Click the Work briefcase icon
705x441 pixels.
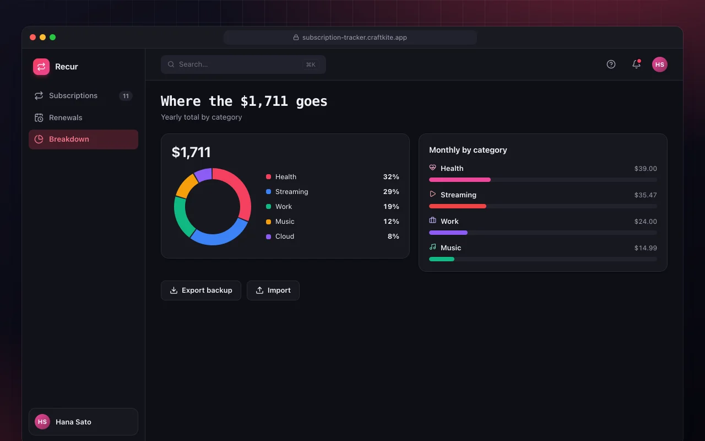pos(433,220)
